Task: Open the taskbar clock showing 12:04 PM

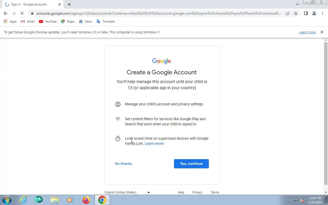Action: [x=315, y=200]
